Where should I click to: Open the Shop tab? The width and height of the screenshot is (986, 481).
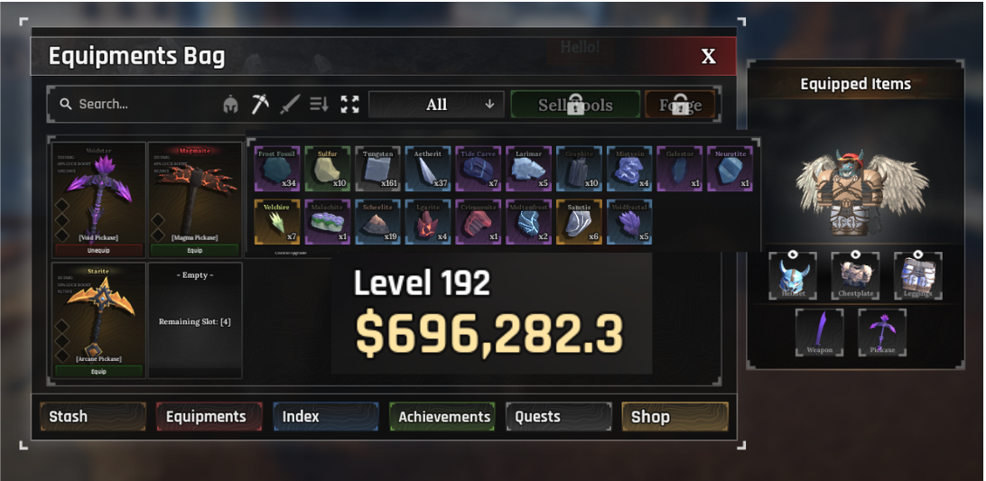tap(674, 416)
